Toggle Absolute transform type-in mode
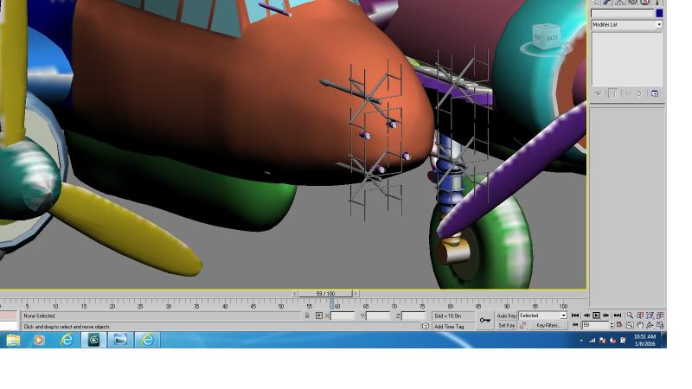692x389 pixels. 318,316
